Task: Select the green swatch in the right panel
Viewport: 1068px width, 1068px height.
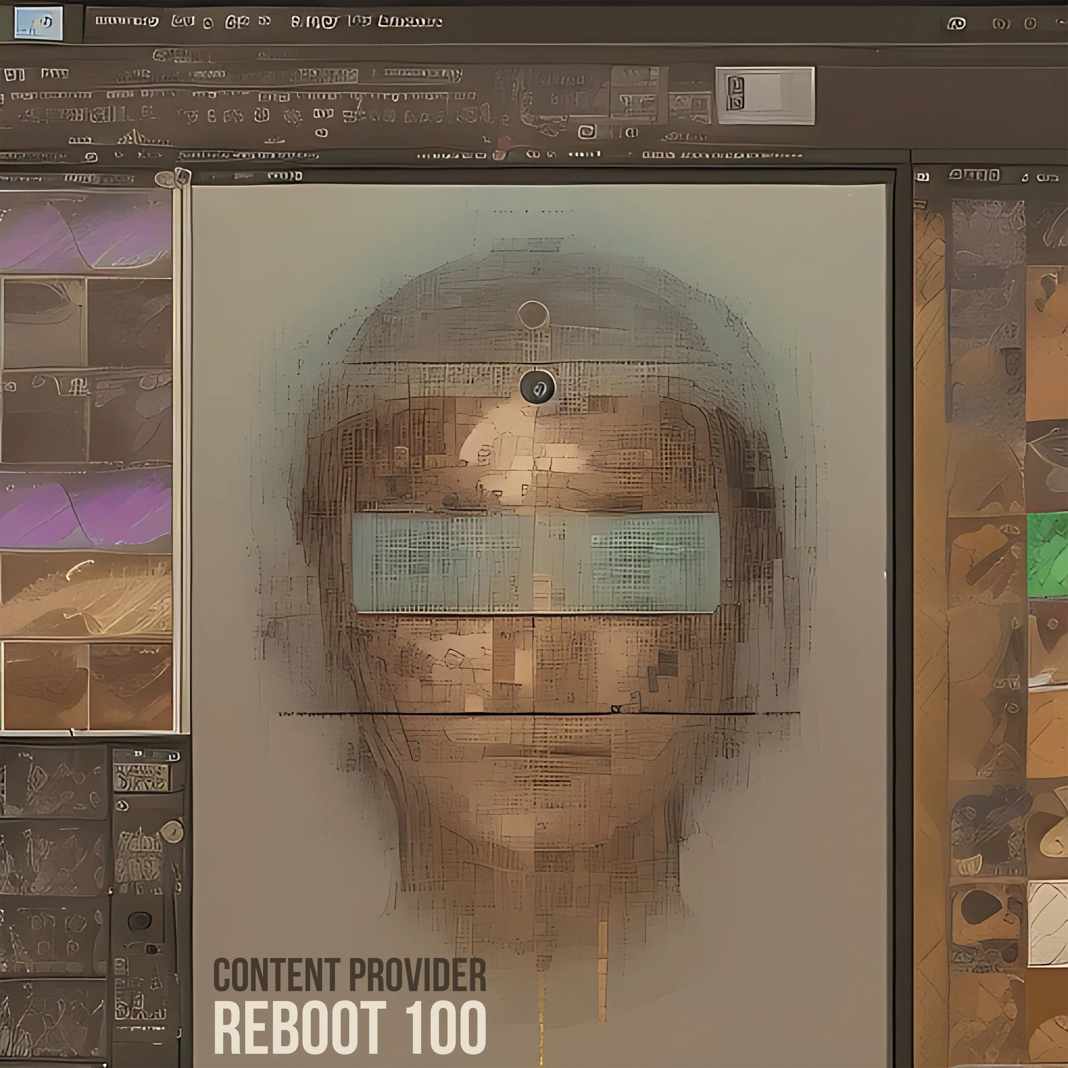Action: click(x=1047, y=555)
